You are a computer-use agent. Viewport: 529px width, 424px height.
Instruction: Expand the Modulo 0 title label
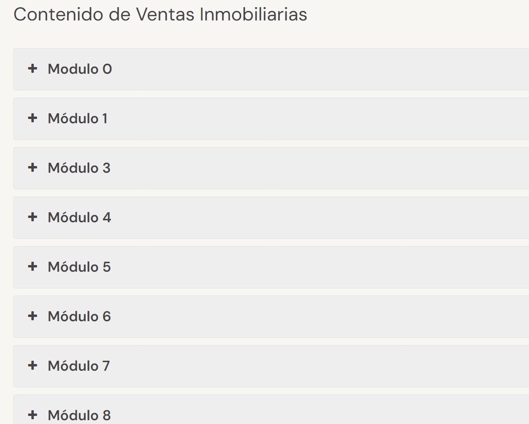click(x=79, y=69)
